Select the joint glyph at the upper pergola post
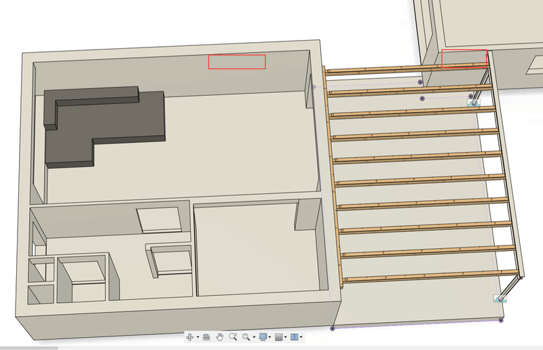 (474, 102)
